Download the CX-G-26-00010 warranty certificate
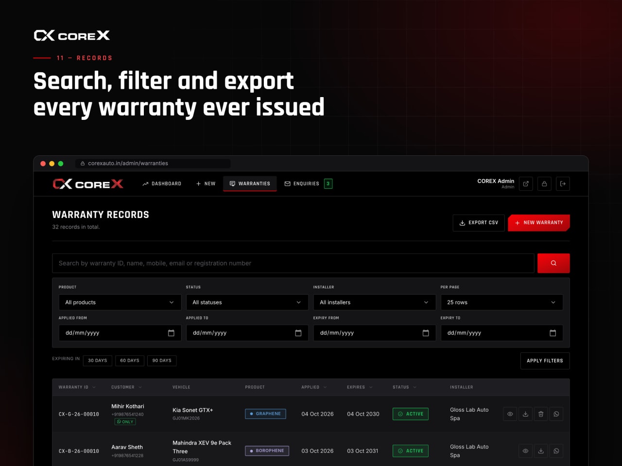 click(x=525, y=414)
